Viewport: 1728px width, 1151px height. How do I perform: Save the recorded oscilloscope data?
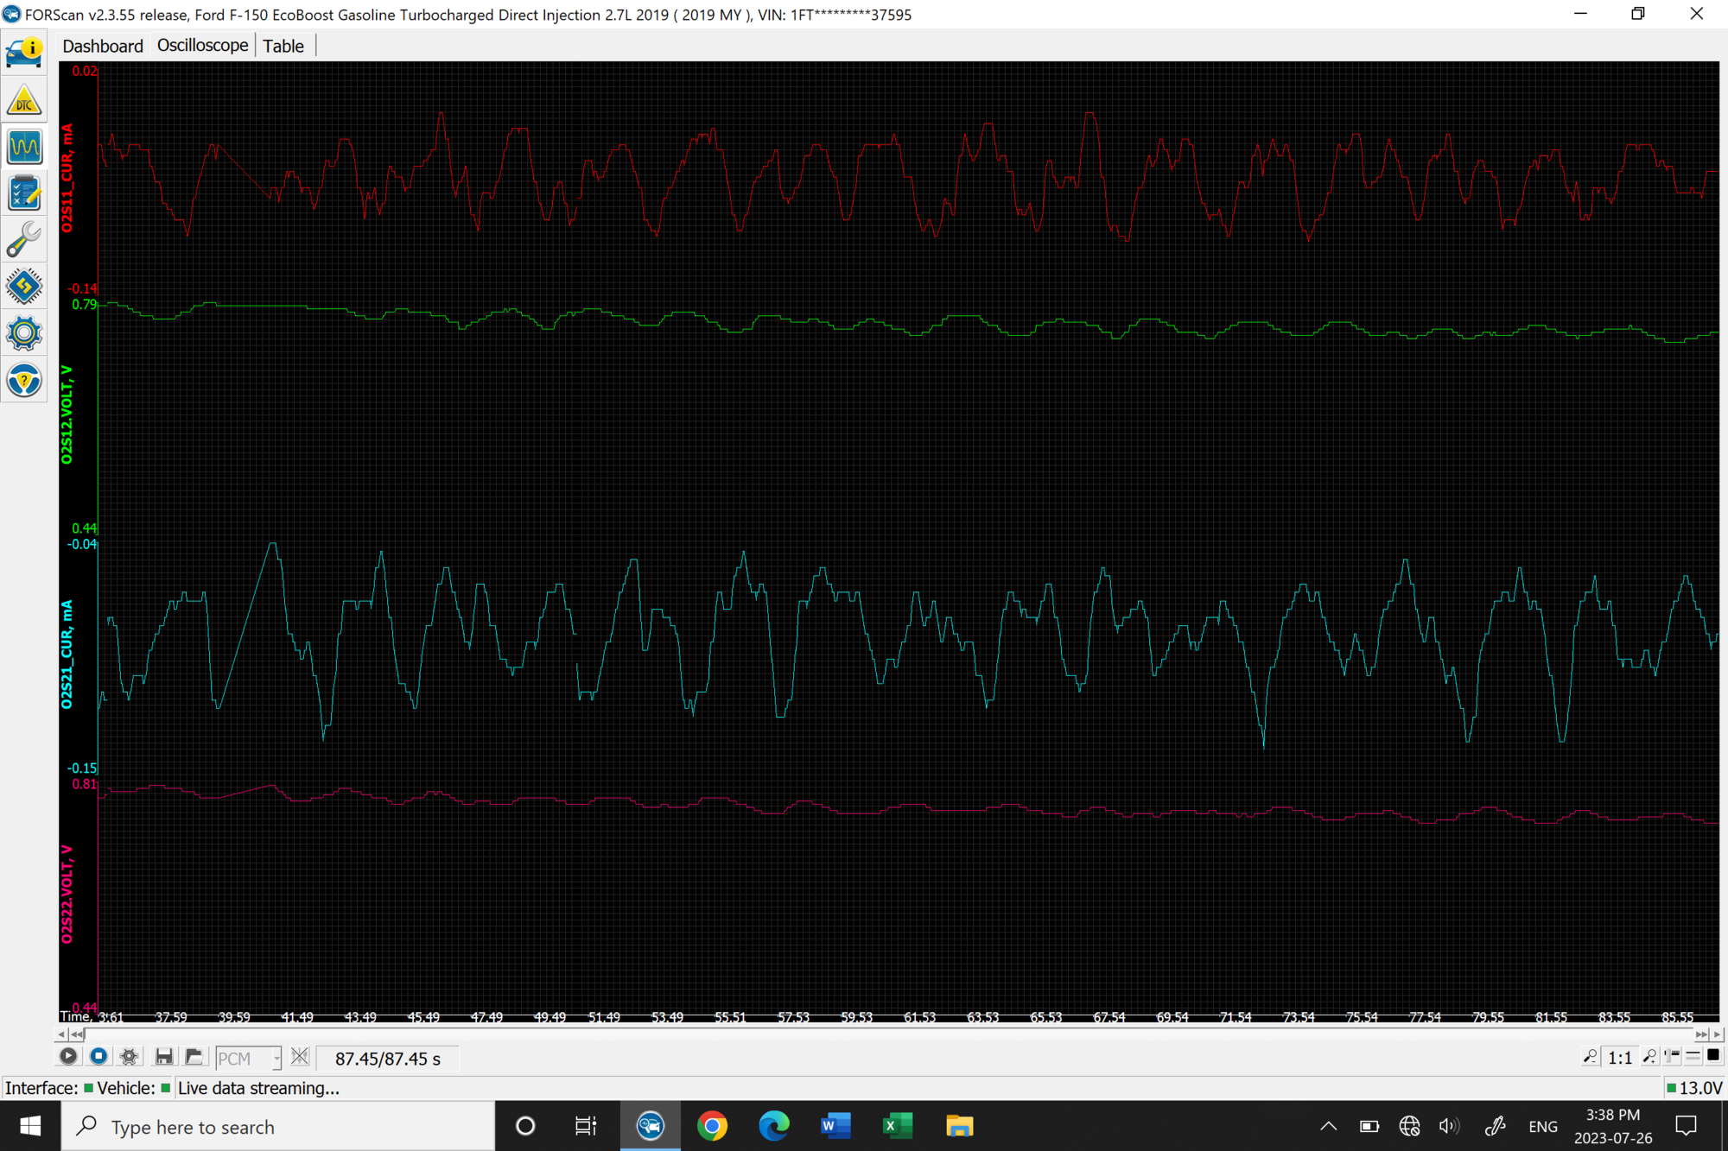point(163,1056)
